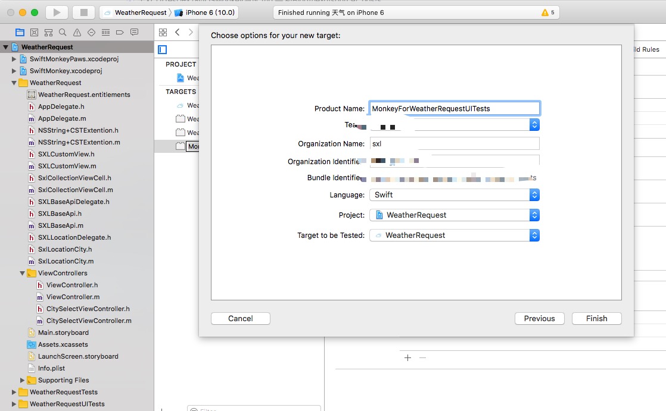The image size is (666, 411).
Task: Select SxlCollectionViewCell.h file
Action: tap(74, 178)
